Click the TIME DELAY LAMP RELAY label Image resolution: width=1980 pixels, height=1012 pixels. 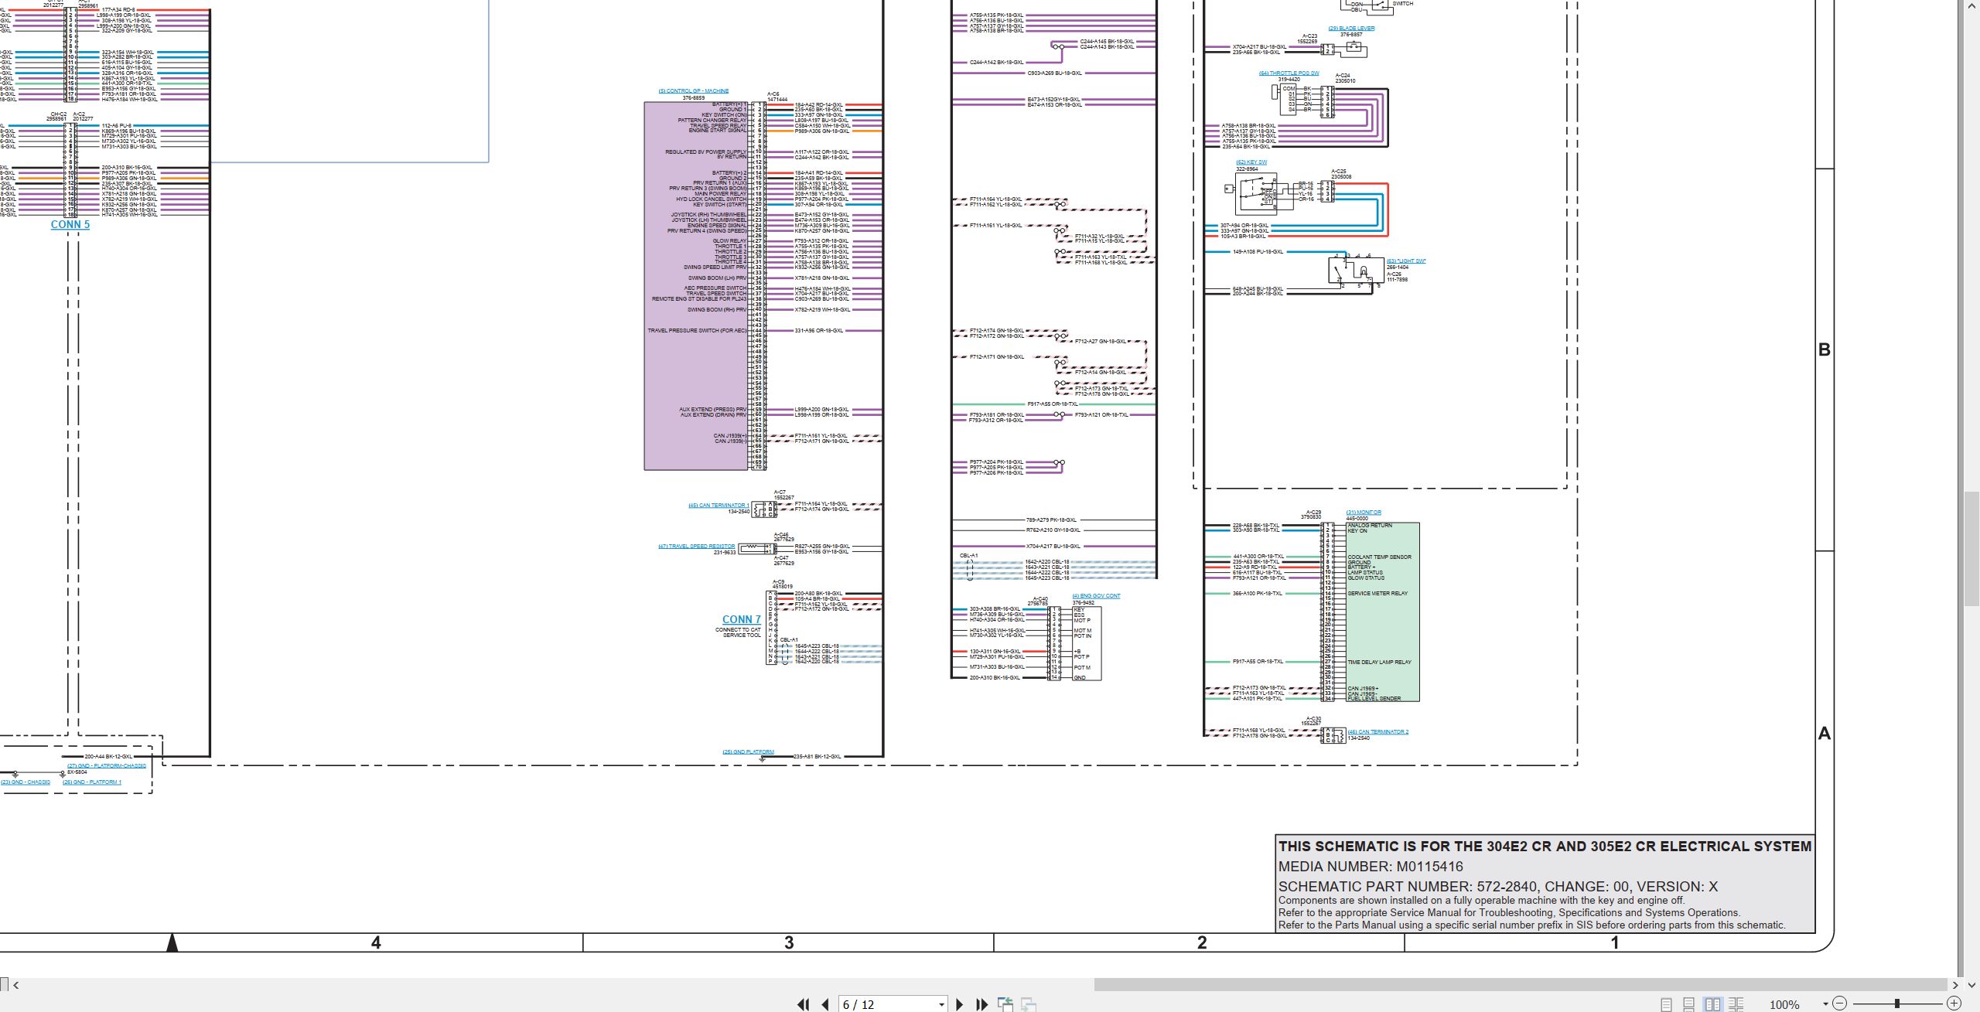1379,663
